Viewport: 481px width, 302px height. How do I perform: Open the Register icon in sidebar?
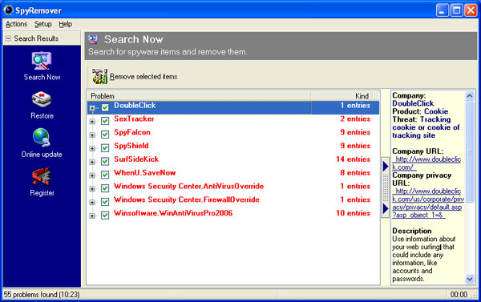click(x=42, y=176)
